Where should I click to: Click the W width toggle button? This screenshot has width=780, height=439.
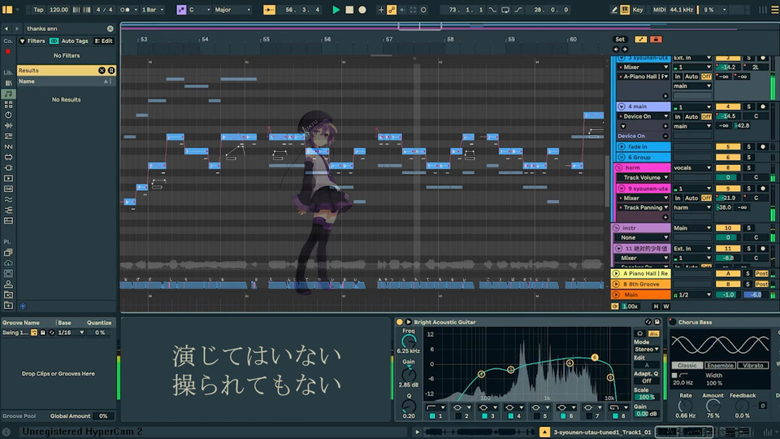[x=665, y=306]
